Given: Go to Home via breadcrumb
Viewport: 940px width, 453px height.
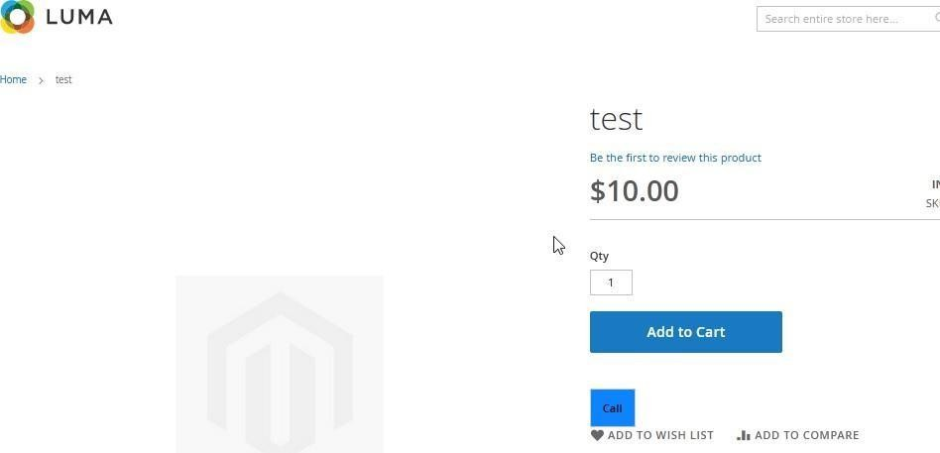Looking at the screenshot, I should click(x=14, y=79).
